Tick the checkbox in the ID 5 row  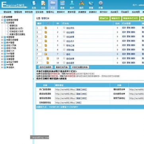coord(64,45)
